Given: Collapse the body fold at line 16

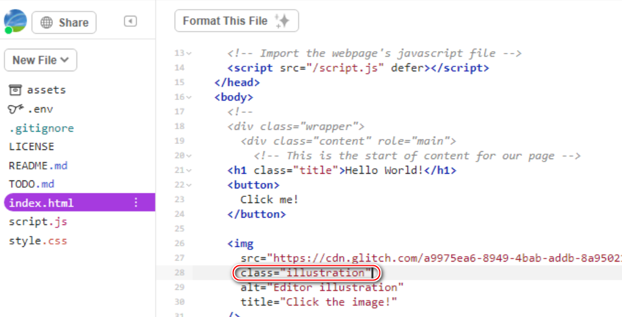Looking at the screenshot, I should coord(189,98).
